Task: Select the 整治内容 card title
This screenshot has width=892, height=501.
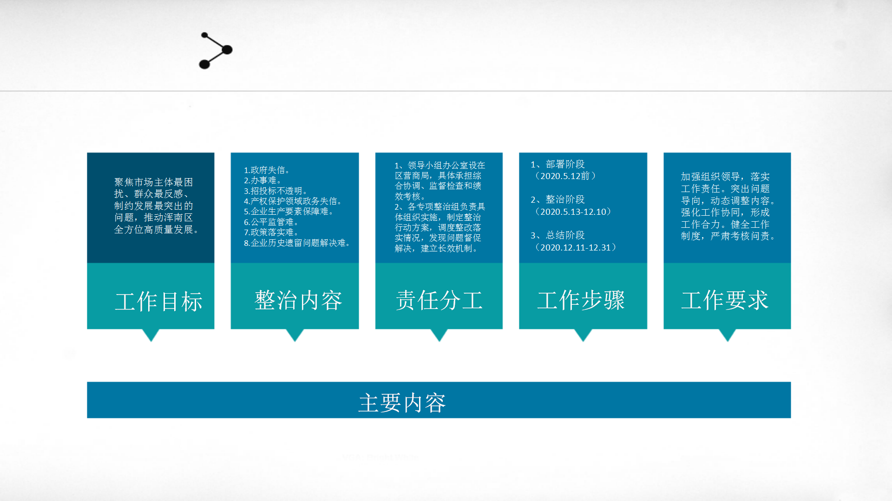Action: pyautogui.click(x=298, y=300)
